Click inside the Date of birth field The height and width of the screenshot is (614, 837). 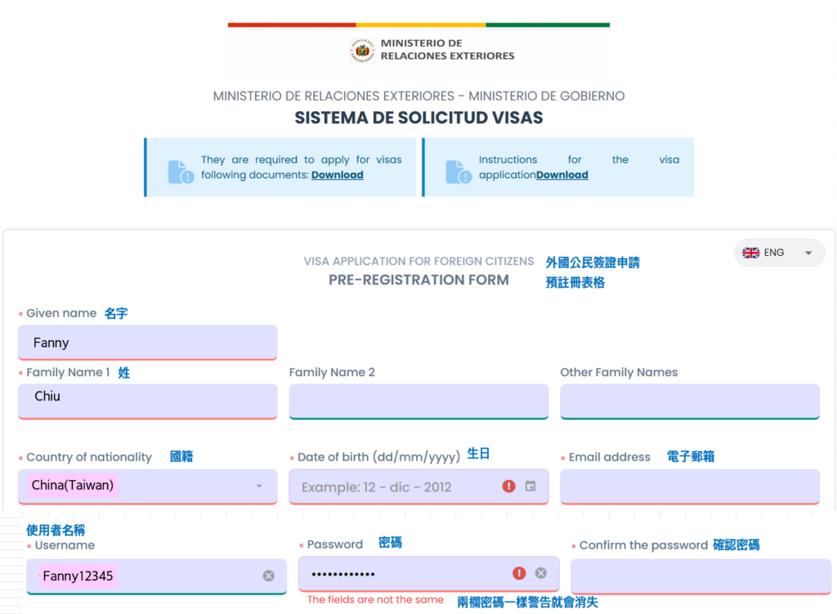(392, 486)
